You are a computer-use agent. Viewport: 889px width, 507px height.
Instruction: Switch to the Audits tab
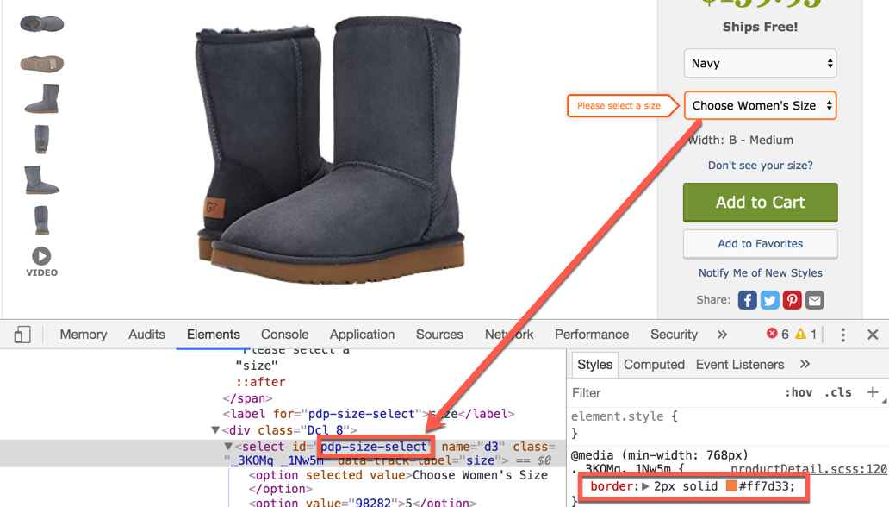point(146,335)
